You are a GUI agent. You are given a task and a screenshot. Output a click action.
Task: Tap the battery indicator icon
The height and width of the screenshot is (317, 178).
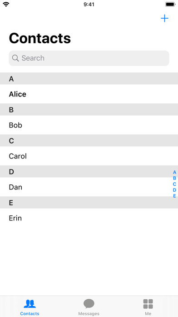170,4
